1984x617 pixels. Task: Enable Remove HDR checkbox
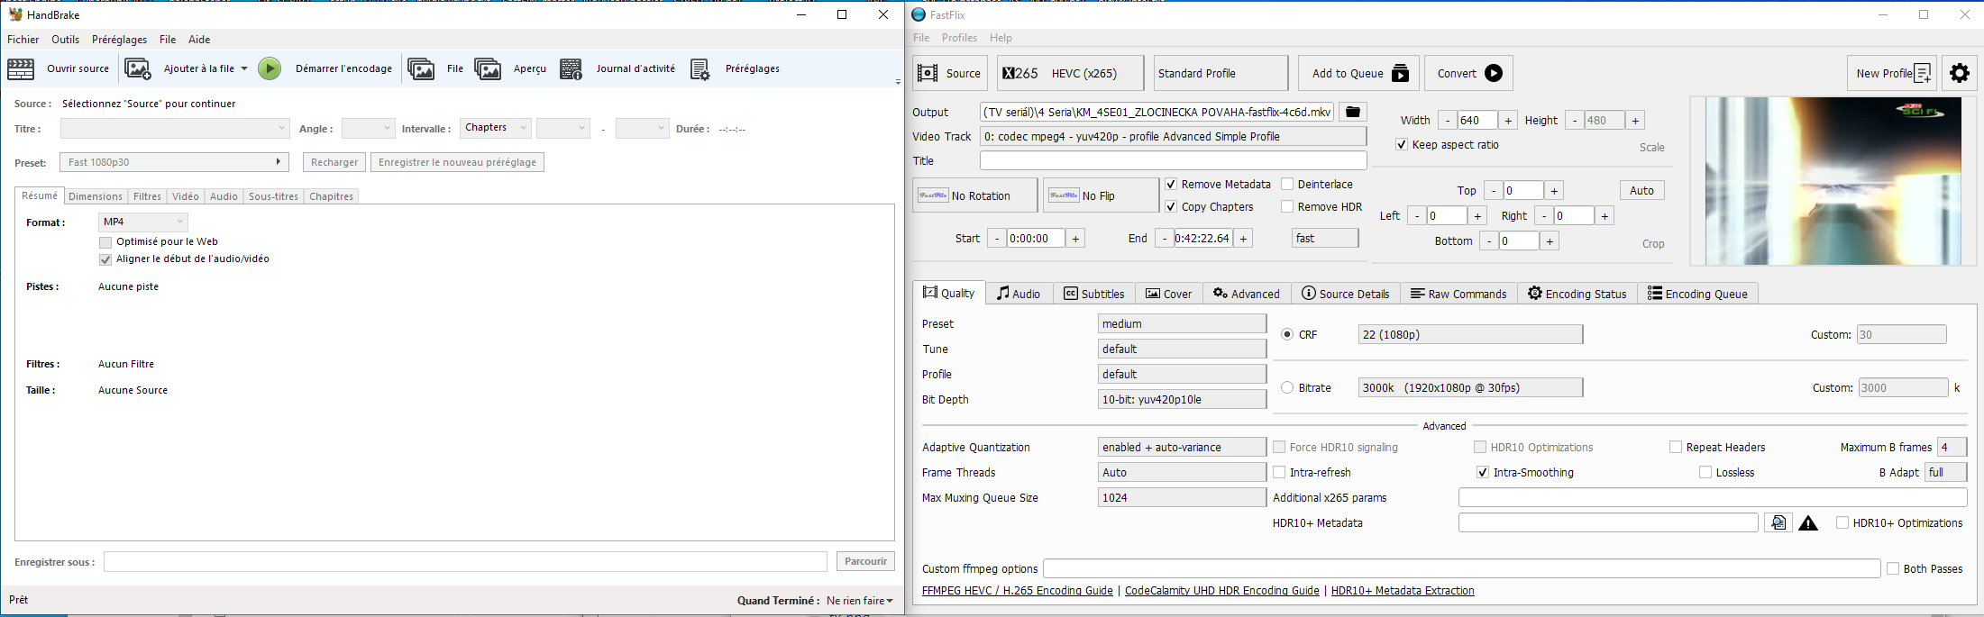click(x=1287, y=206)
